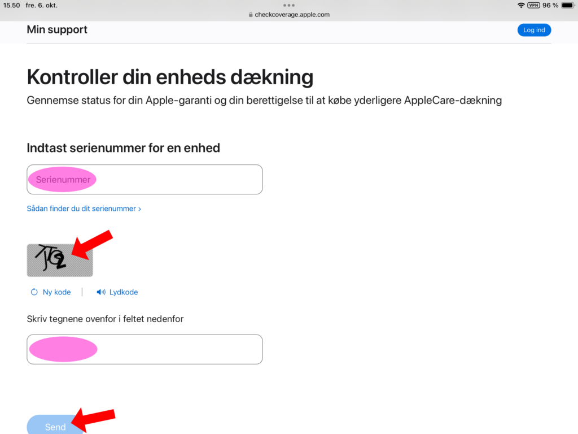This screenshot has width=578, height=434.
Task: Tap the lock icon in address bar
Action: pyautogui.click(x=251, y=14)
